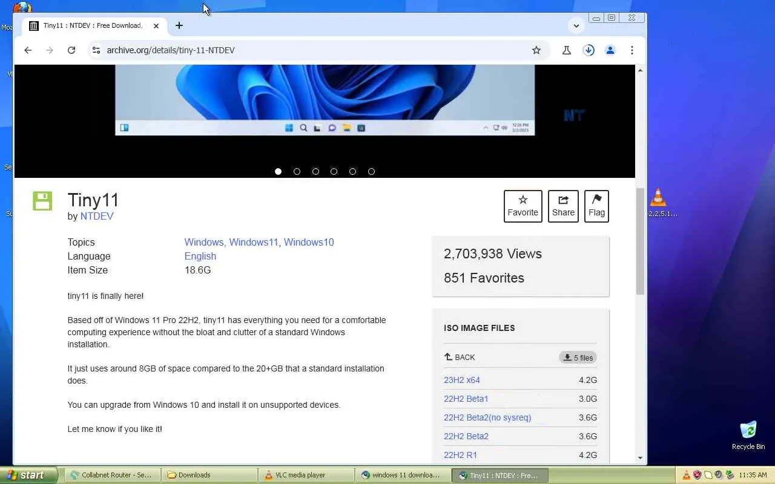Select the second carousel dot

[297, 172]
